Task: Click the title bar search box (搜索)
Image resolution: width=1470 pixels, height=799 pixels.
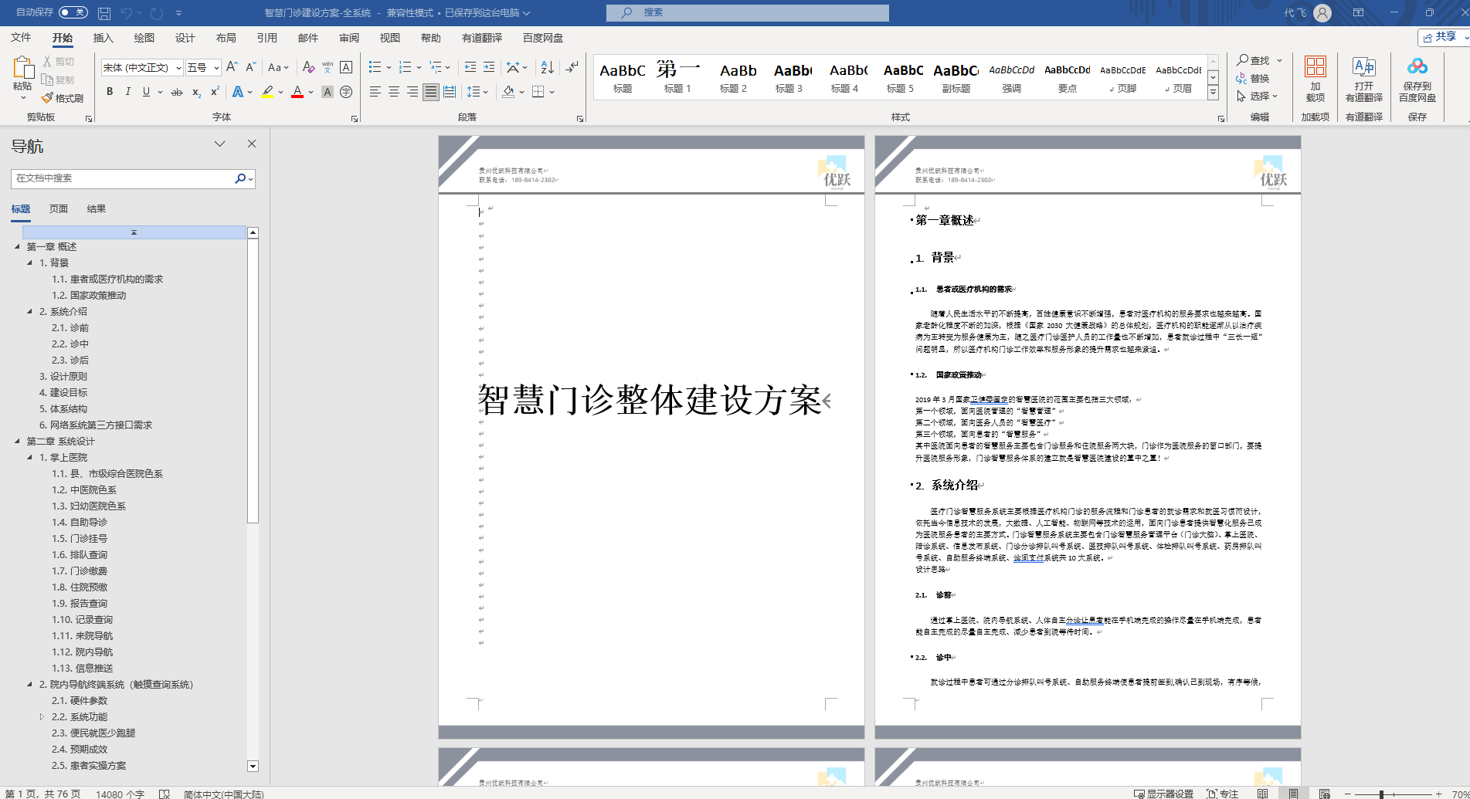Action: tap(748, 13)
